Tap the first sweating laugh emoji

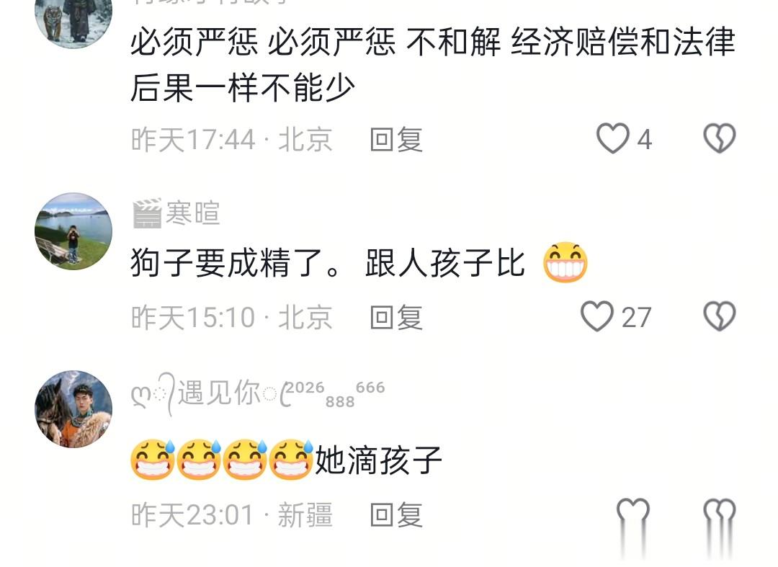coord(153,460)
